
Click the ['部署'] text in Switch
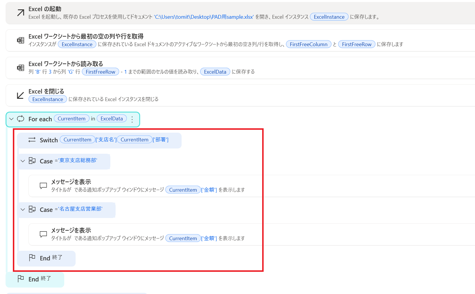click(x=161, y=139)
